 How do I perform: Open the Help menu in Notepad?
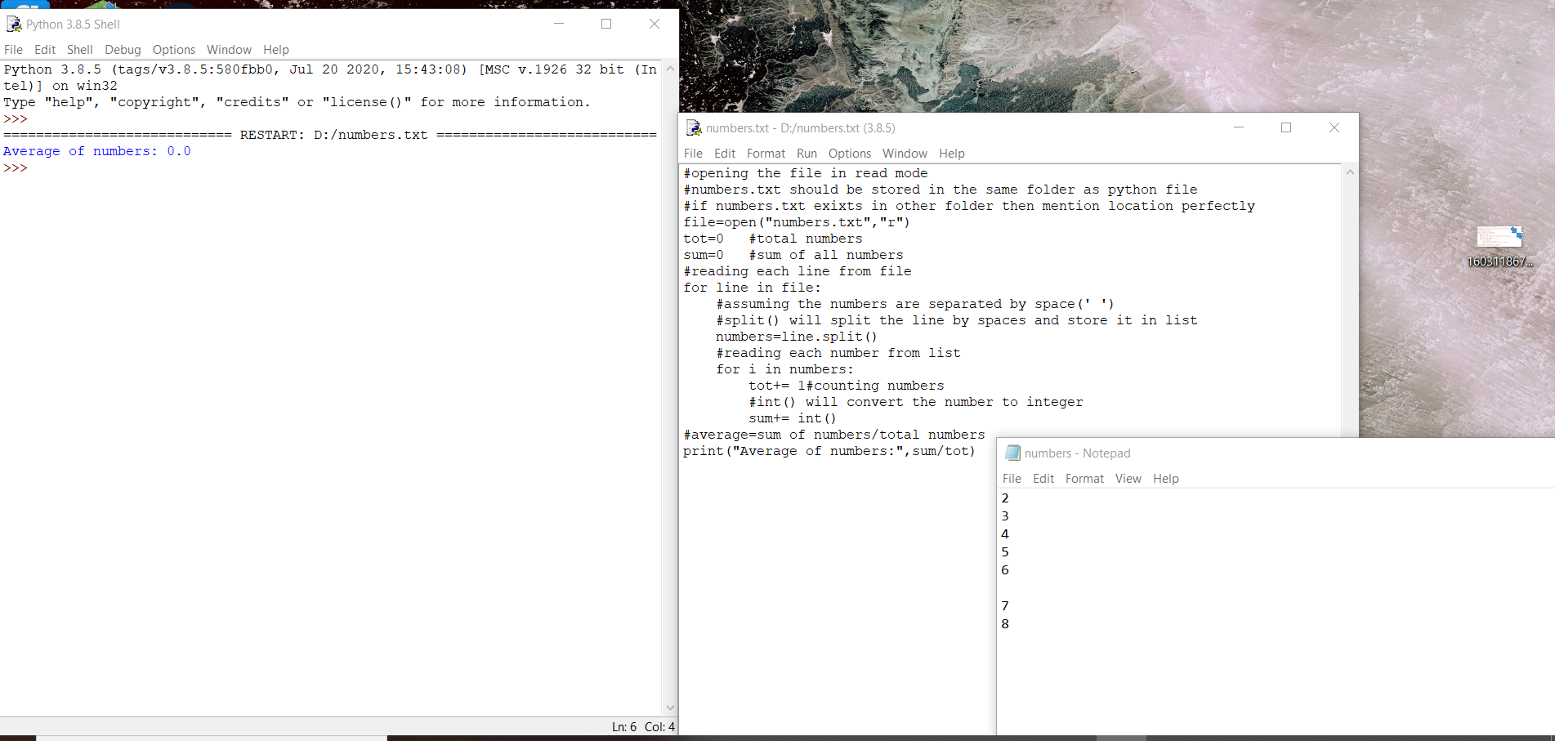pyautogui.click(x=1165, y=479)
